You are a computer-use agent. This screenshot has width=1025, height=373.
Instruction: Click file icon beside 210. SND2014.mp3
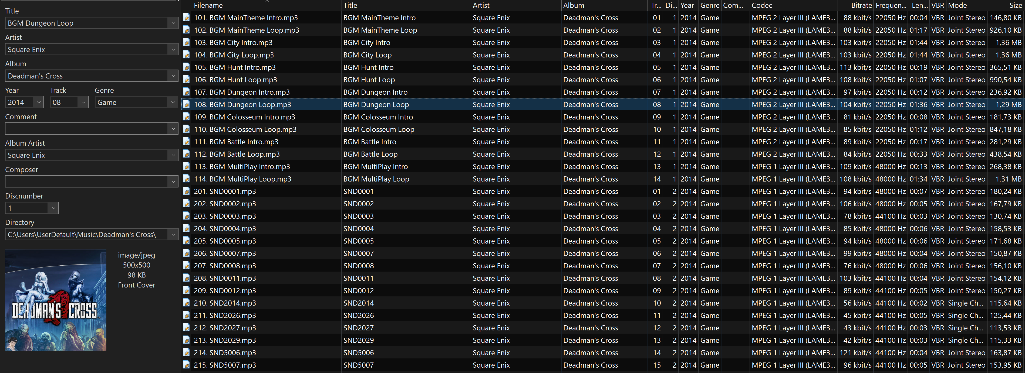click(x=186, y=303)
